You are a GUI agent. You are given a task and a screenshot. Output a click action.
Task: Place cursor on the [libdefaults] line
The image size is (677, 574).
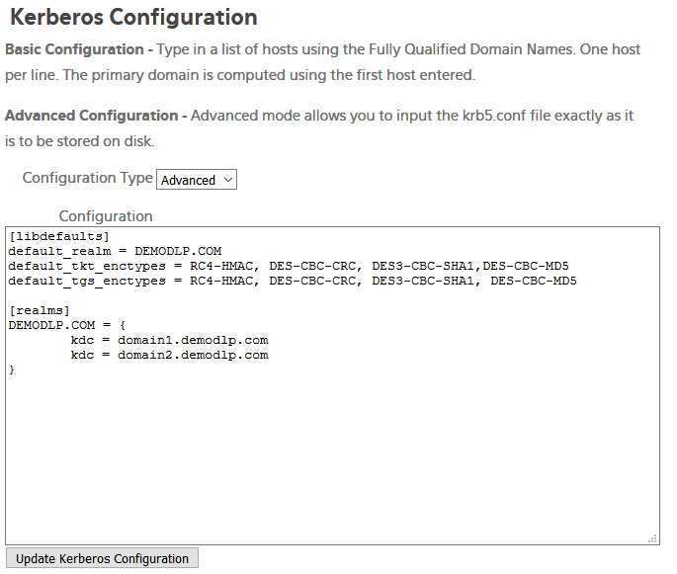point(59,236)
